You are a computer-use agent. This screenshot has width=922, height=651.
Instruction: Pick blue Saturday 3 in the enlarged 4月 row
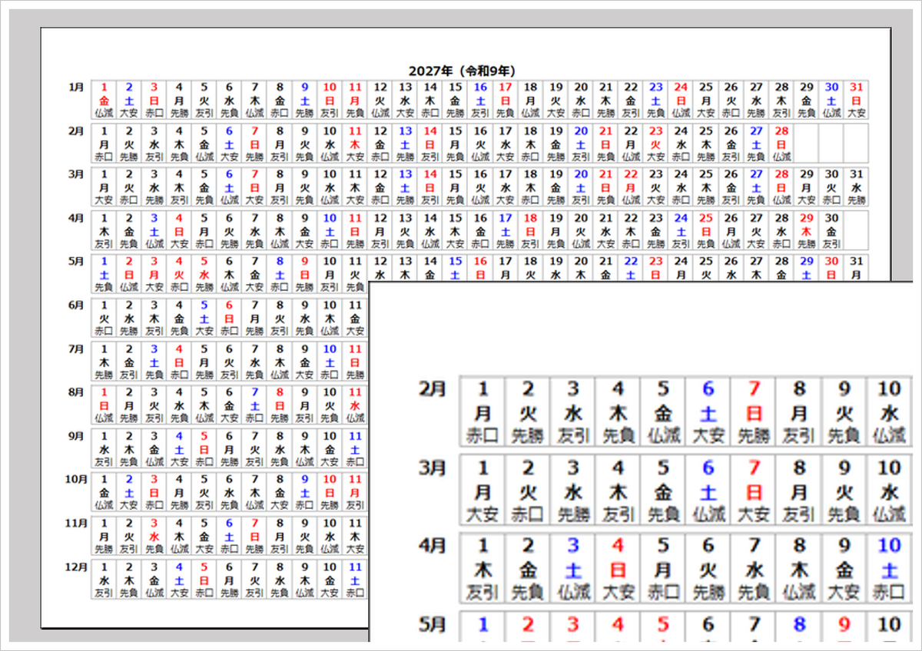click(573, 569)
